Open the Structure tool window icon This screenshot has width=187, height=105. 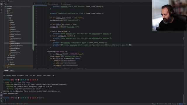pos(1,10)
